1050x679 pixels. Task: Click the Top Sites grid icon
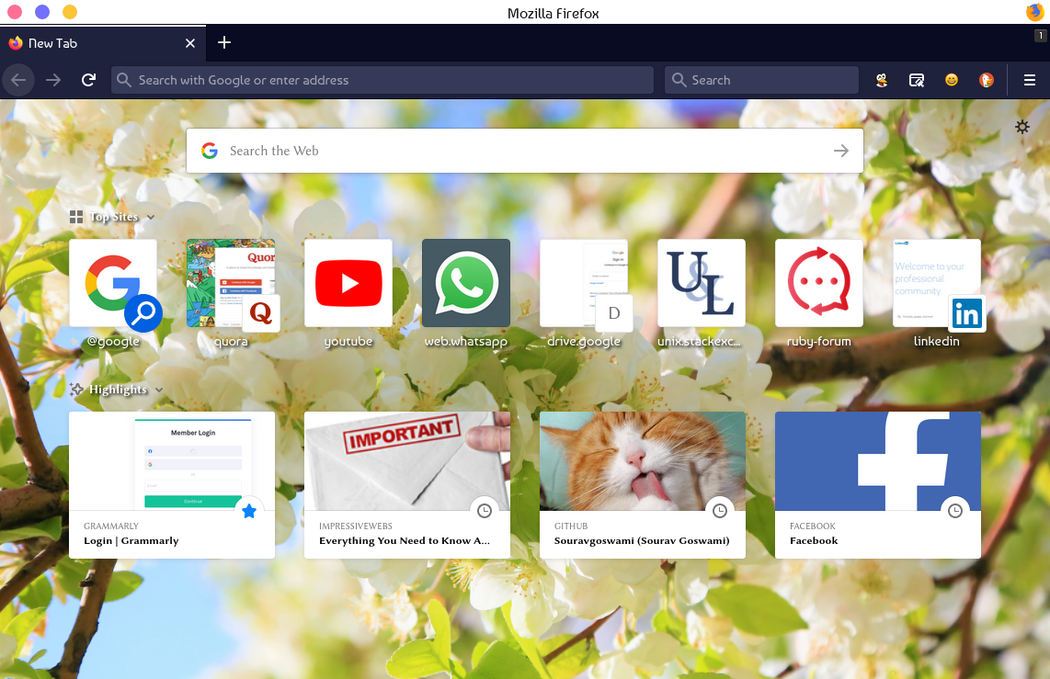(76, 217)
